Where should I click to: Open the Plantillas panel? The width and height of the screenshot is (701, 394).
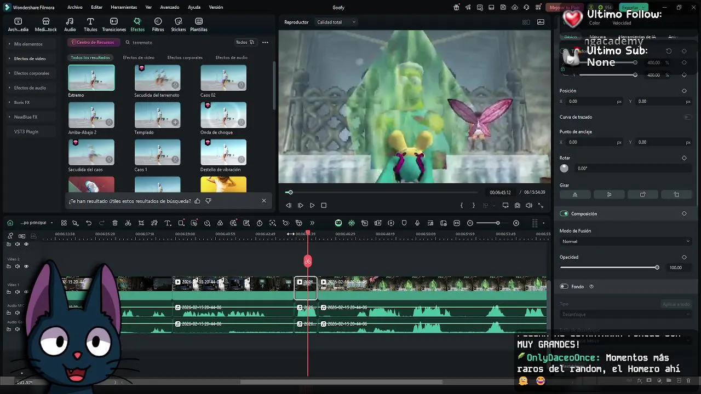199,25
